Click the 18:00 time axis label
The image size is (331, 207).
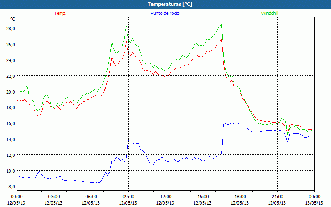tap(240, 197)
